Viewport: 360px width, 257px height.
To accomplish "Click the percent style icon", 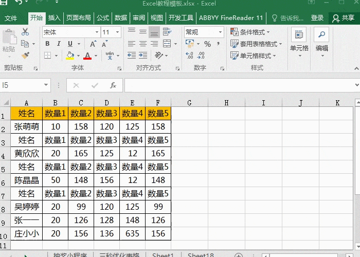I will [x=207, y=44].
